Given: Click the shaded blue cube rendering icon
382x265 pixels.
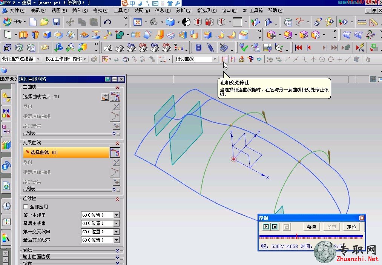Looking at the screenshot, I should click(x=170, y=22).
